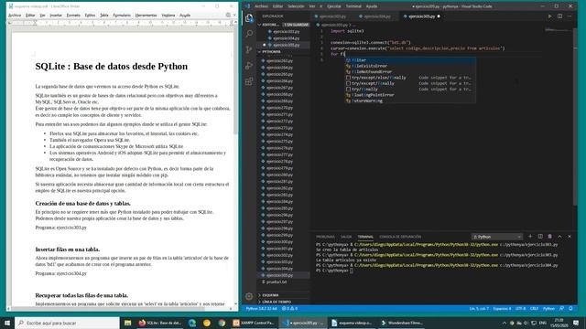Click the Windows taskbar search box

click(x=67, y=323)
